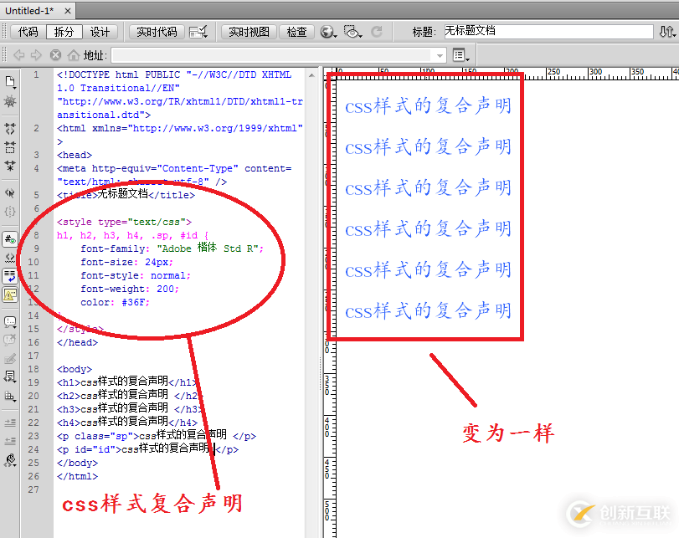
Task: Click Indent Code icon
Action: click(x=10, y=423)
